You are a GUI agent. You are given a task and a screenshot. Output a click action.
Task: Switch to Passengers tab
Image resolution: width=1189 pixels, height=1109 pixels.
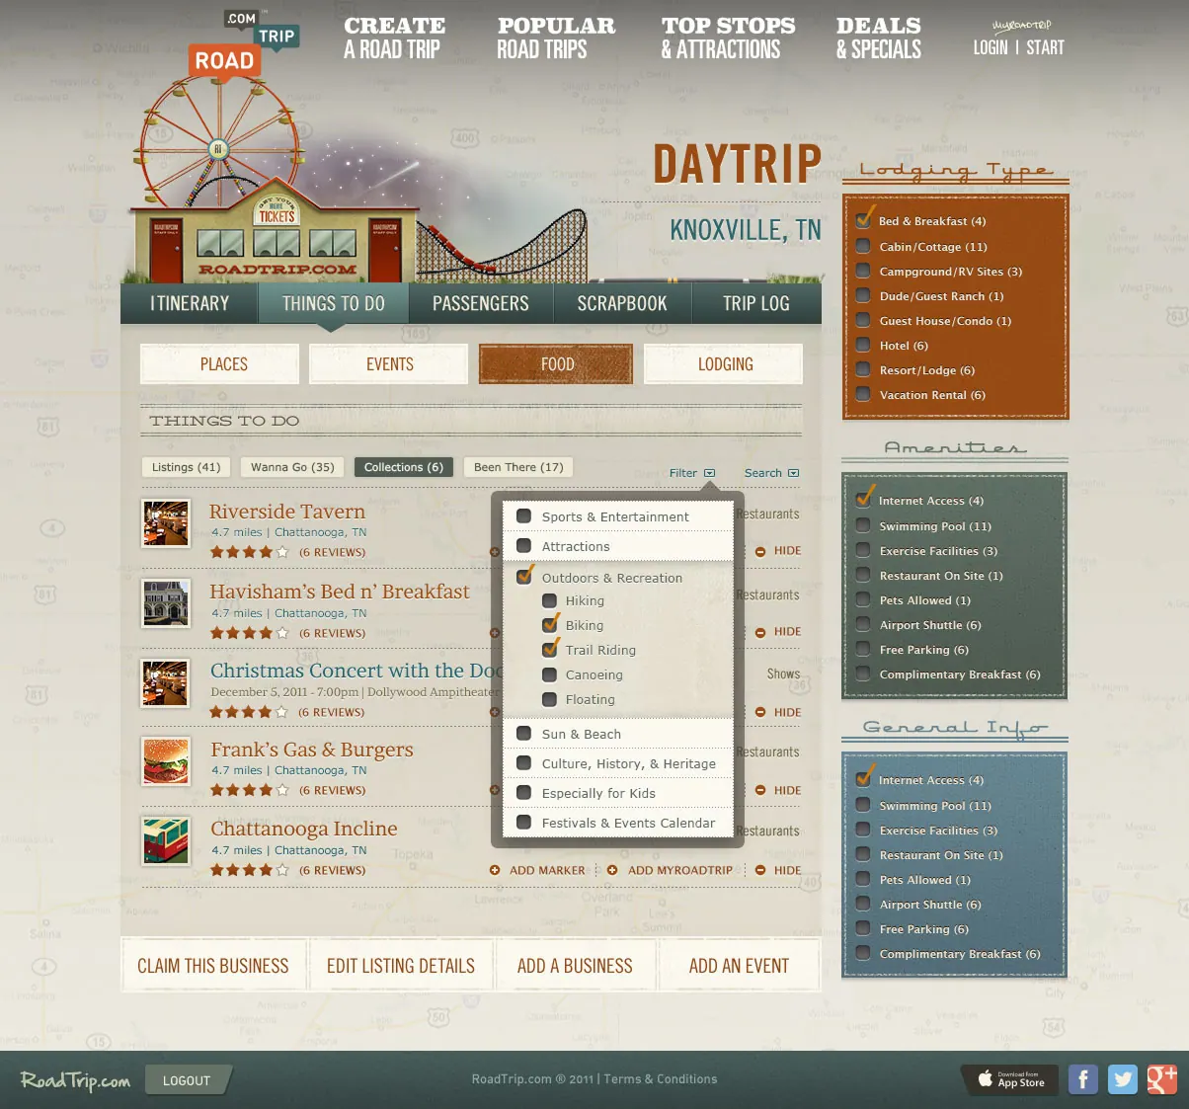pyautogui.click(x=481, y=303)
